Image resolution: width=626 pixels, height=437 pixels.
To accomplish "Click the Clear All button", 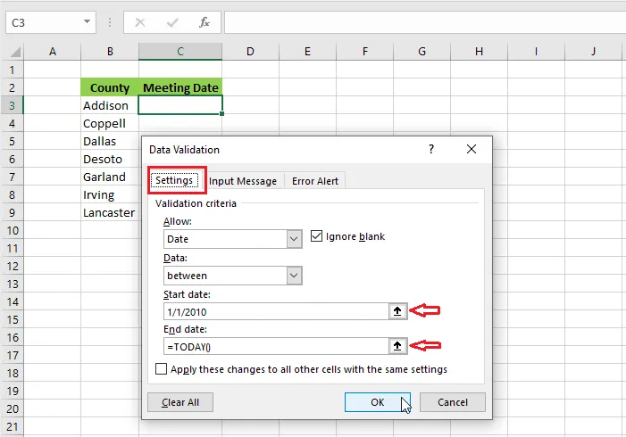I will point(180,402).
